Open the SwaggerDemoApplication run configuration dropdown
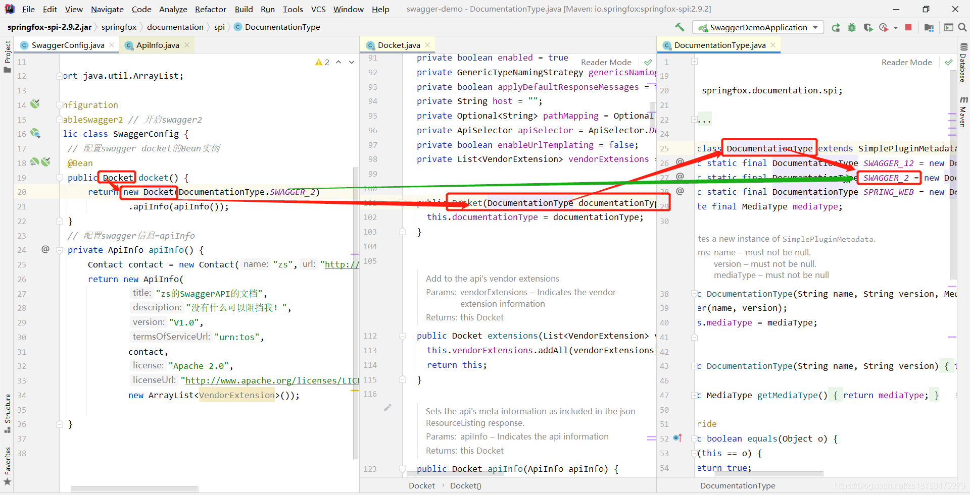This screenshot has height=495, width=970. point(758,27)
